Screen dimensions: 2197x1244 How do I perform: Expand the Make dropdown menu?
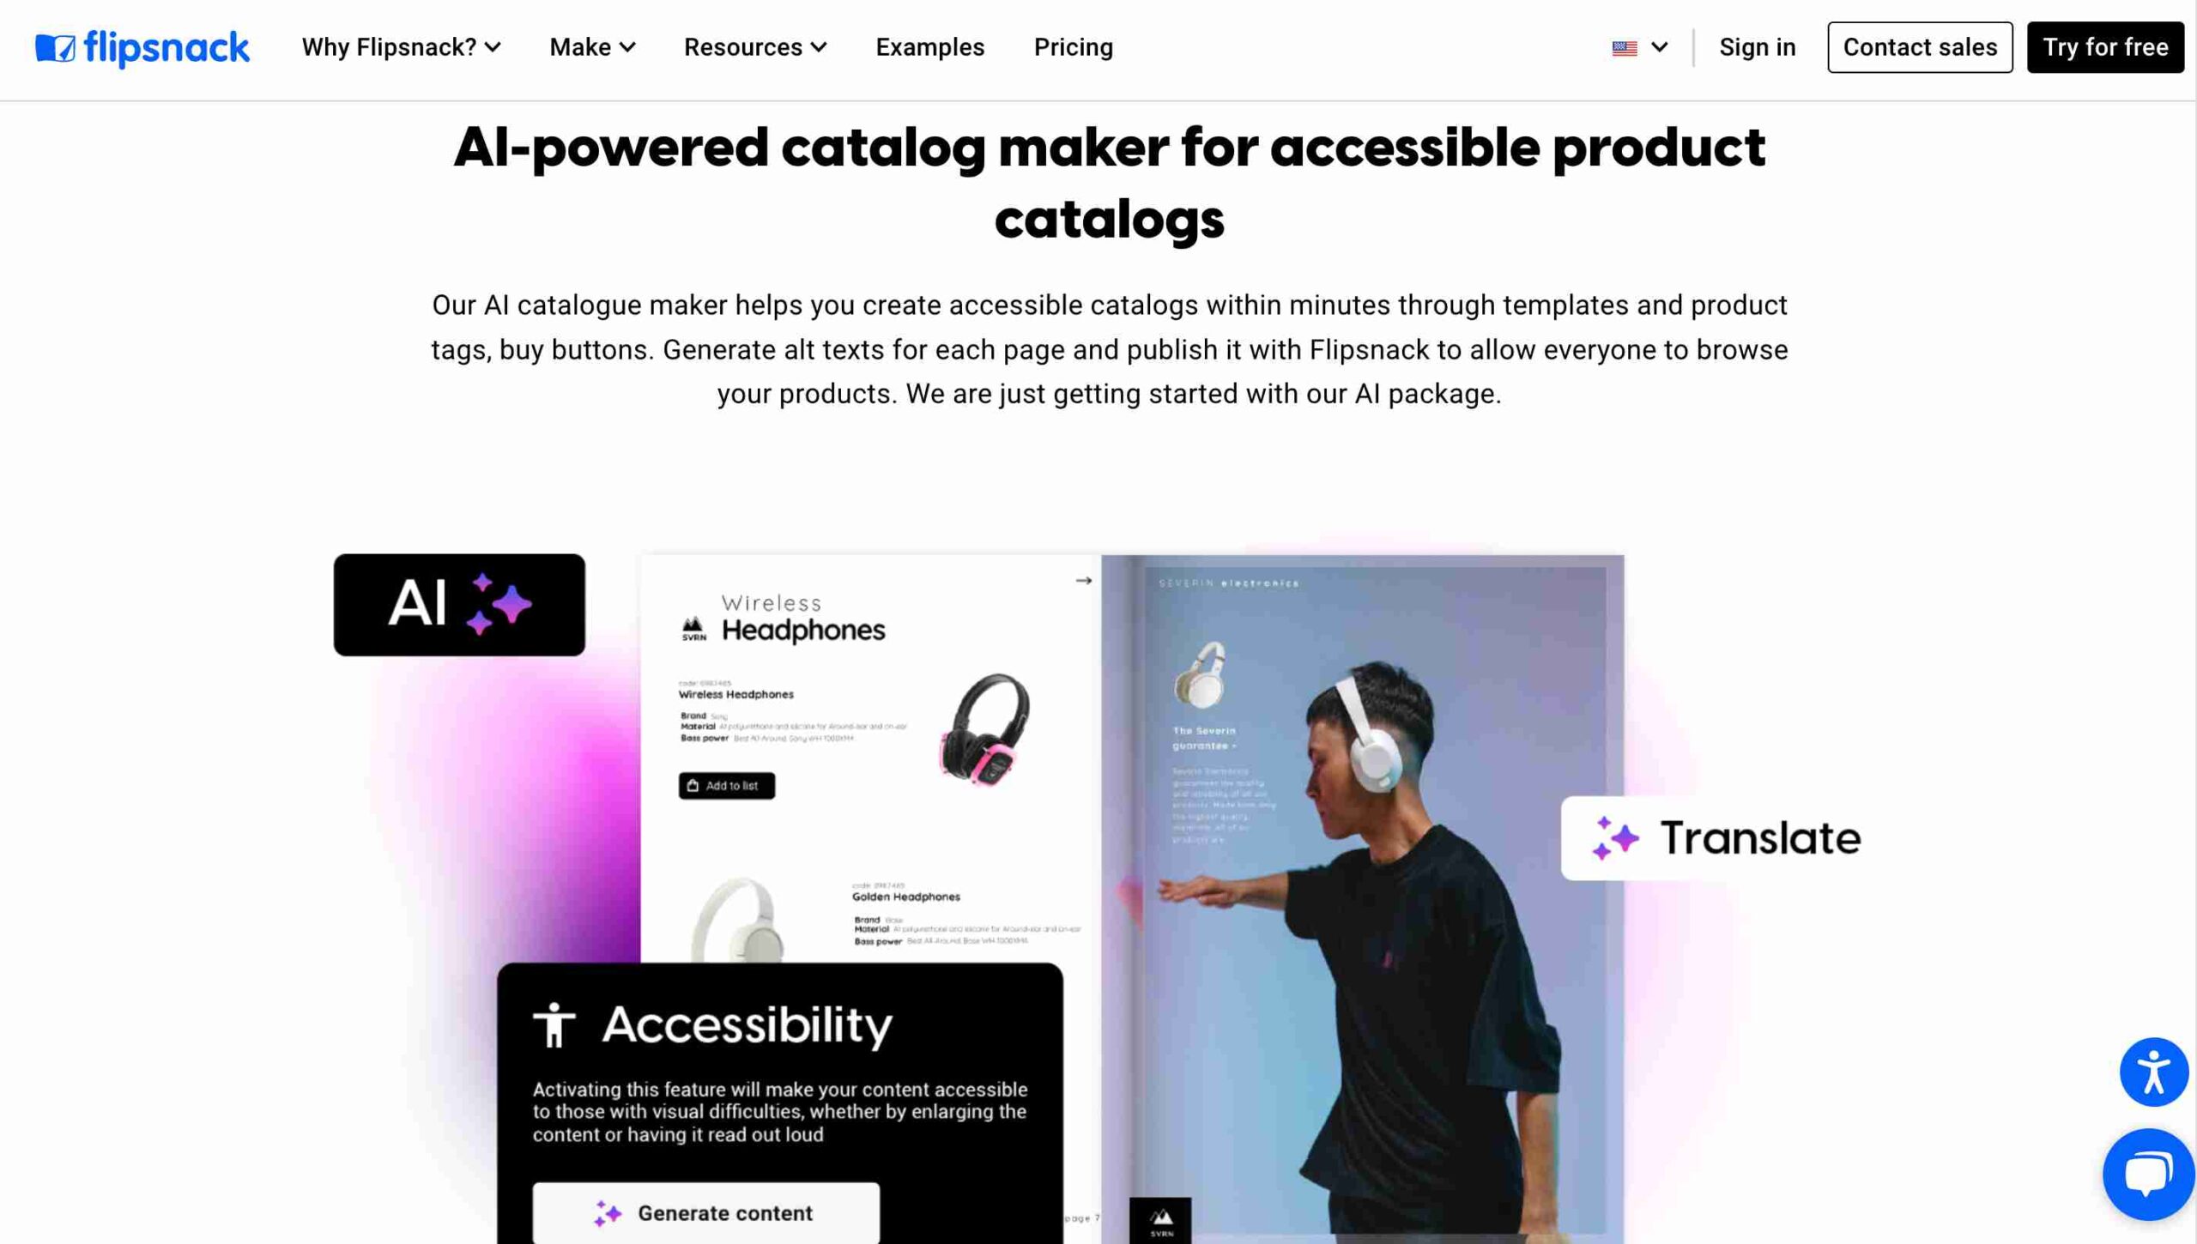(x=590, y=46)
